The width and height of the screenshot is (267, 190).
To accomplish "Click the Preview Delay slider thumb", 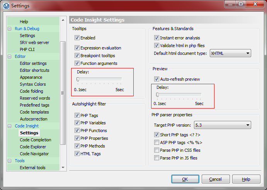I will tap(157, 95).
